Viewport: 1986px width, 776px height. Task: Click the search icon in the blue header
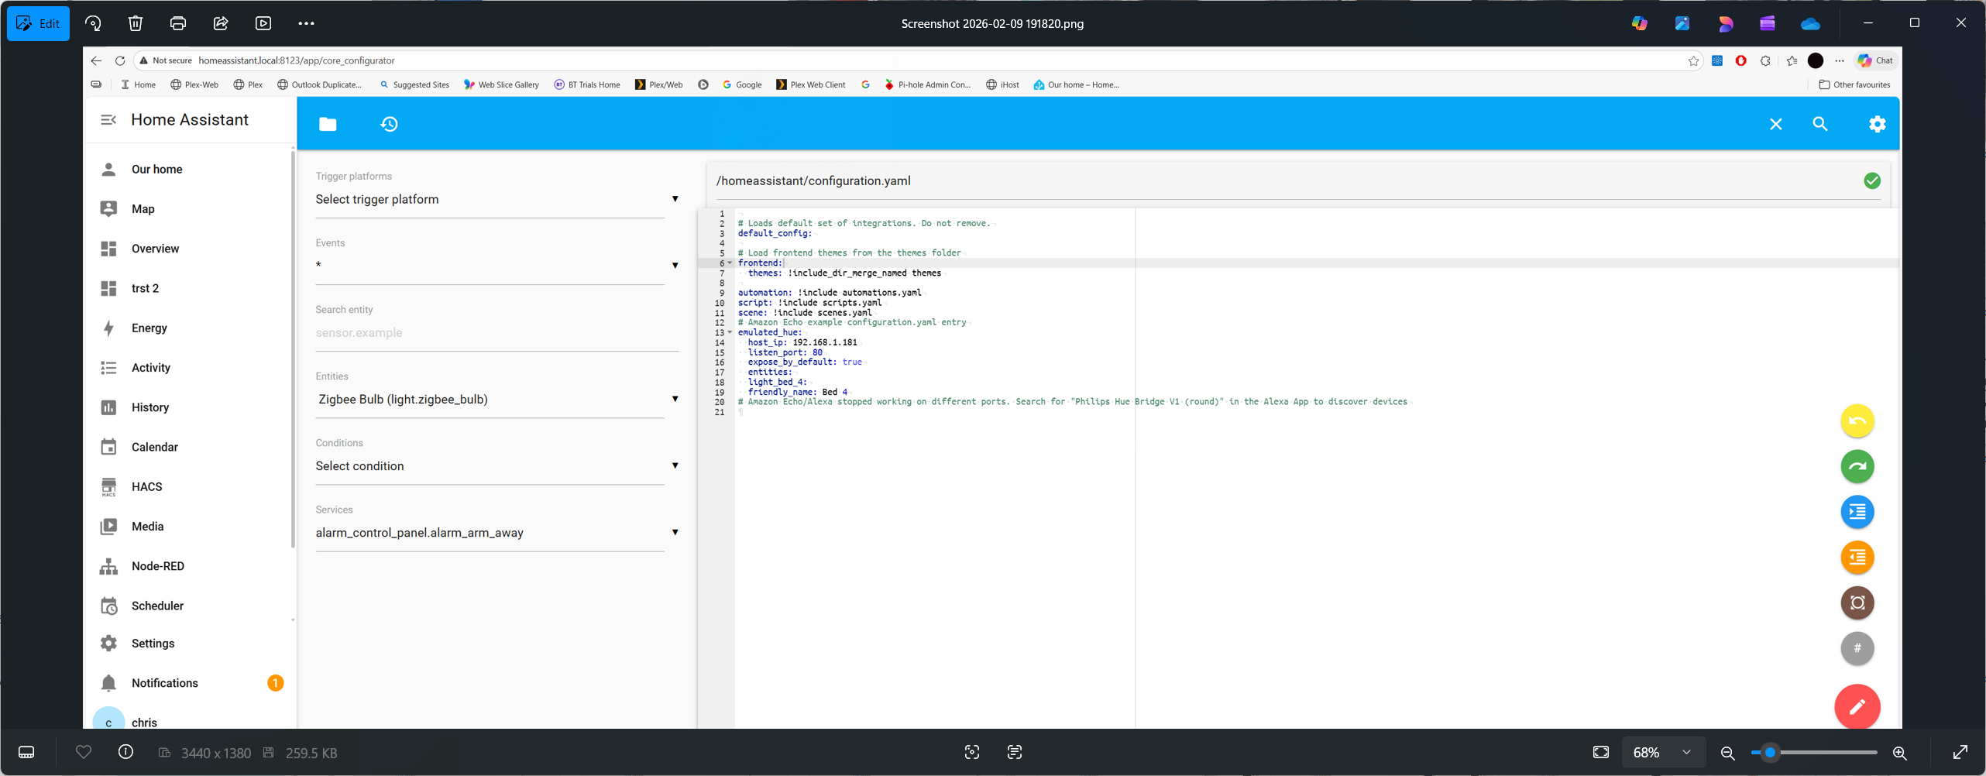[1819, 124]
